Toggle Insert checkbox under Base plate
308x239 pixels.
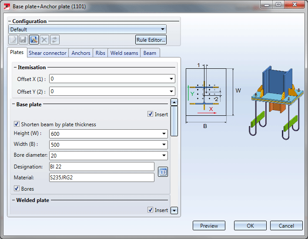coord(151,114)
